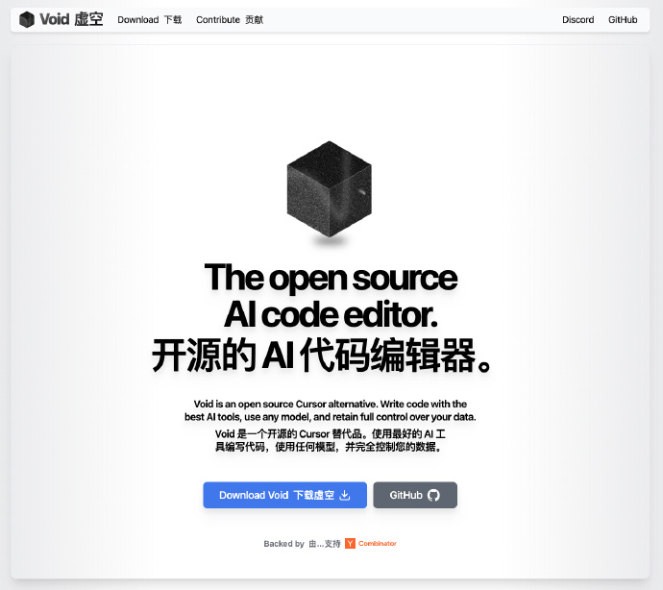Screen dimensions: 663x590
Task: Click the "Void is an open source Cursor alternative" line
Action: (331, 404)
